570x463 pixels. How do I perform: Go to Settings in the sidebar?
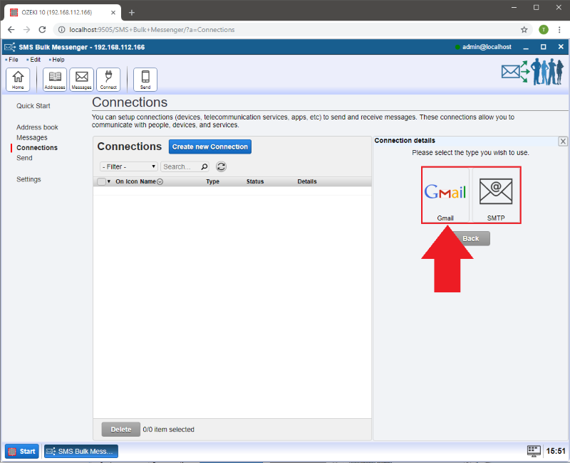coord(28,179)
